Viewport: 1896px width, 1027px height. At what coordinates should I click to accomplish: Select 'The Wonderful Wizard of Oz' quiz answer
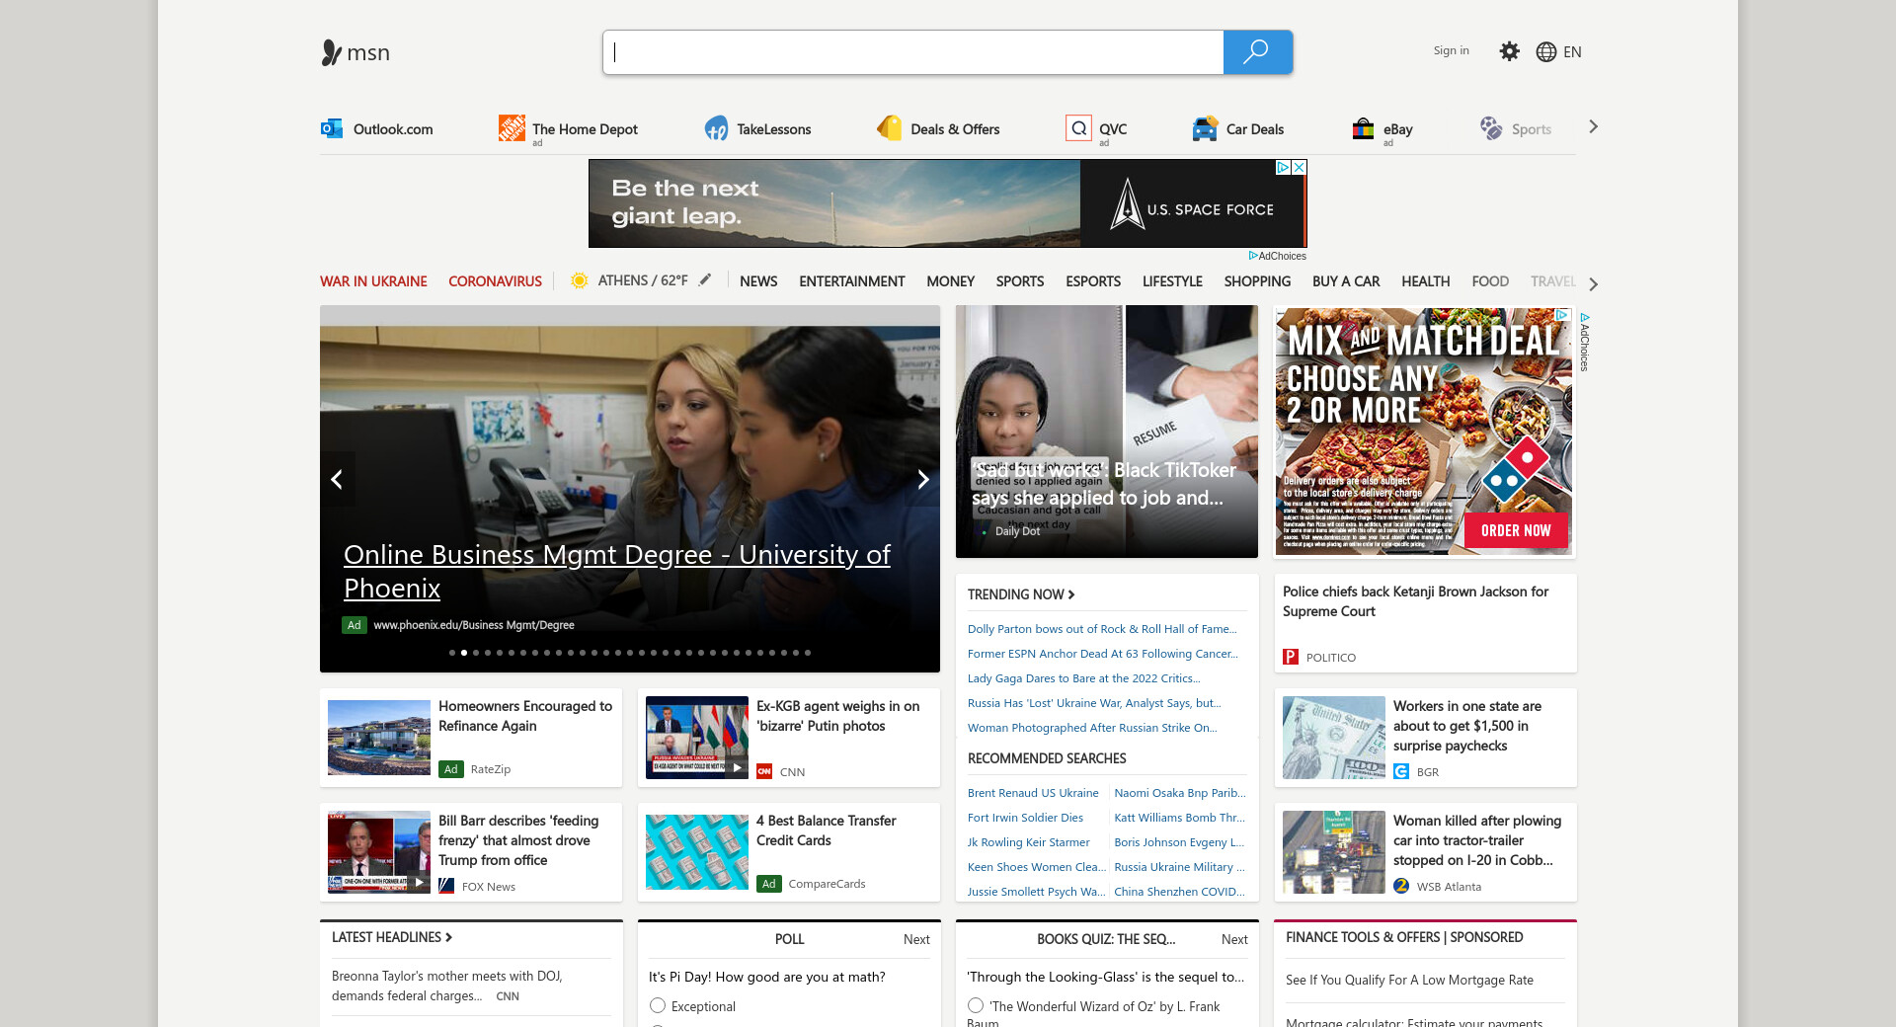(976, 1005)
